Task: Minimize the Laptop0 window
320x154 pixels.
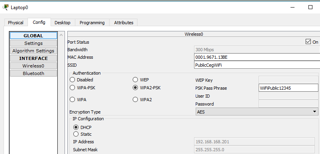Action: 293,7
